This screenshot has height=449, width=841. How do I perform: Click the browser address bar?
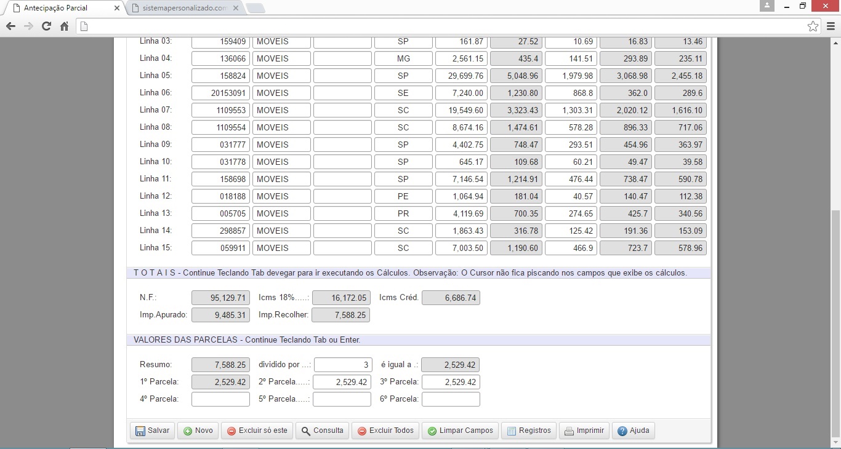click(x=443, y=26)
